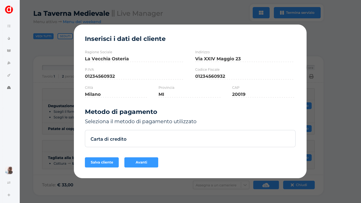This screenshot has height=203, width=361.
Task: Open the Carta di credito payment dropdown
Action: 190,139
